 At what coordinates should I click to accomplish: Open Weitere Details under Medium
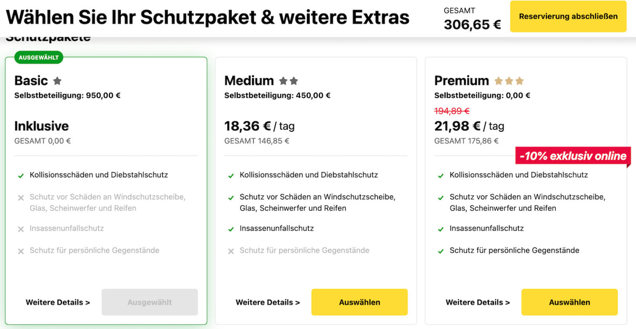click(268, 302)
